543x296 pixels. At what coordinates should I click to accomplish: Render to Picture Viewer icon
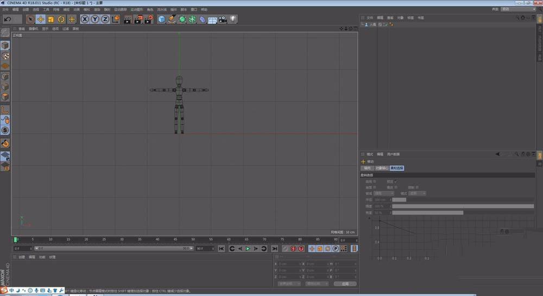click(x=138, y=20)
